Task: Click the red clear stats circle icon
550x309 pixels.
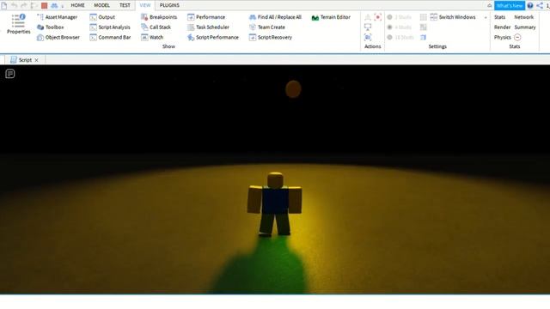Action: 517,37
